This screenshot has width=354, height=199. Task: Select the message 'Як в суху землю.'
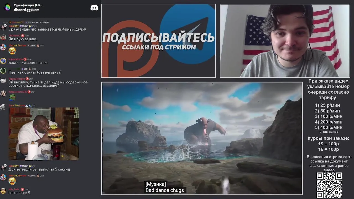(23, 39)
